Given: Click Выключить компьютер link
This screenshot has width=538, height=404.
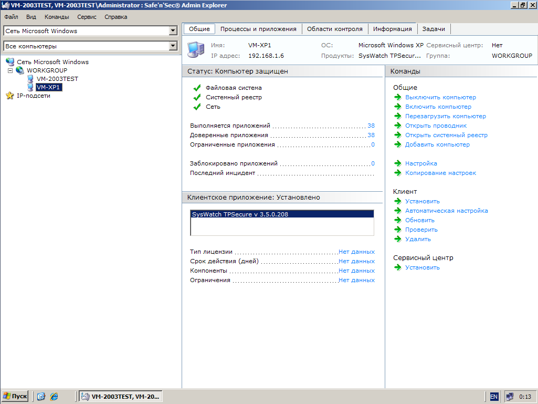Looking at the screenshot, I should [440, 97].
